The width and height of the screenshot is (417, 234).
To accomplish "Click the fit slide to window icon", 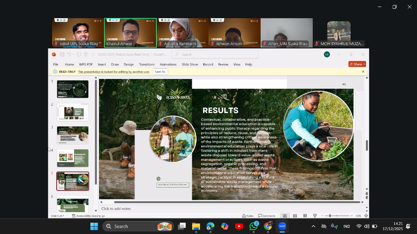I will pyautogui.click(x=366, y=216).
